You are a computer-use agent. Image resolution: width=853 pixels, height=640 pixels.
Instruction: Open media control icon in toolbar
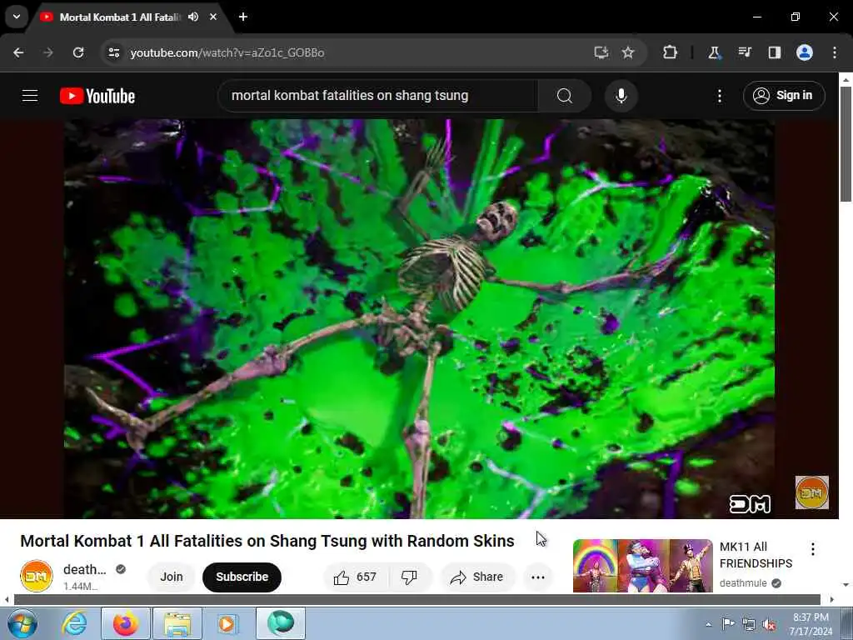(744, 52)
